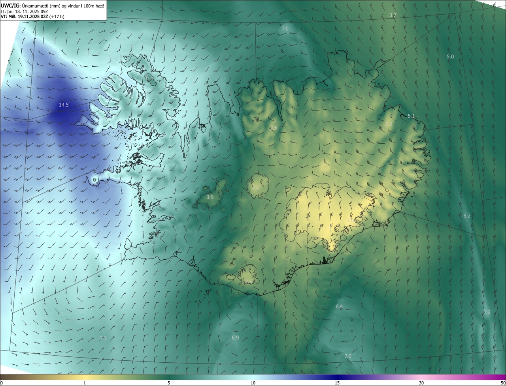Click the pink segment of the color bar

[421, 377]
